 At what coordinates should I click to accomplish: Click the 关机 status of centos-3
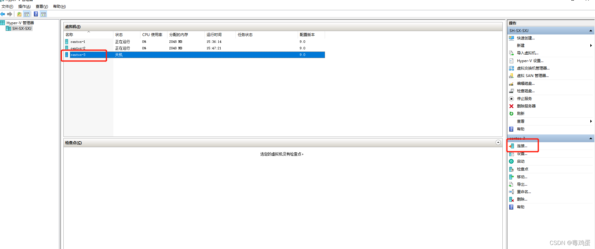coord(119,55)
